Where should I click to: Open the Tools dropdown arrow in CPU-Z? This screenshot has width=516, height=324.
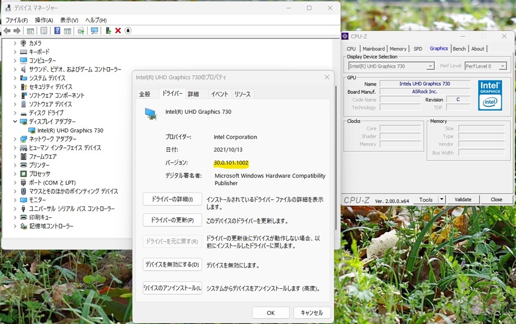442,200
